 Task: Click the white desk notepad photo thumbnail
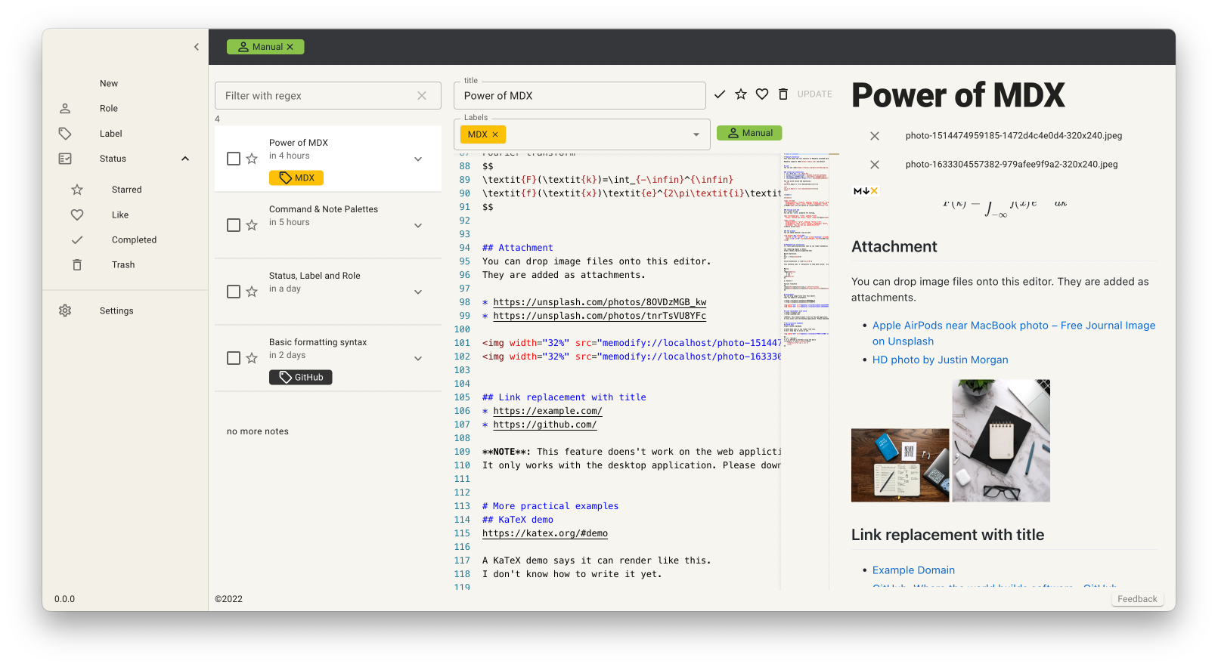[1001, 440]
